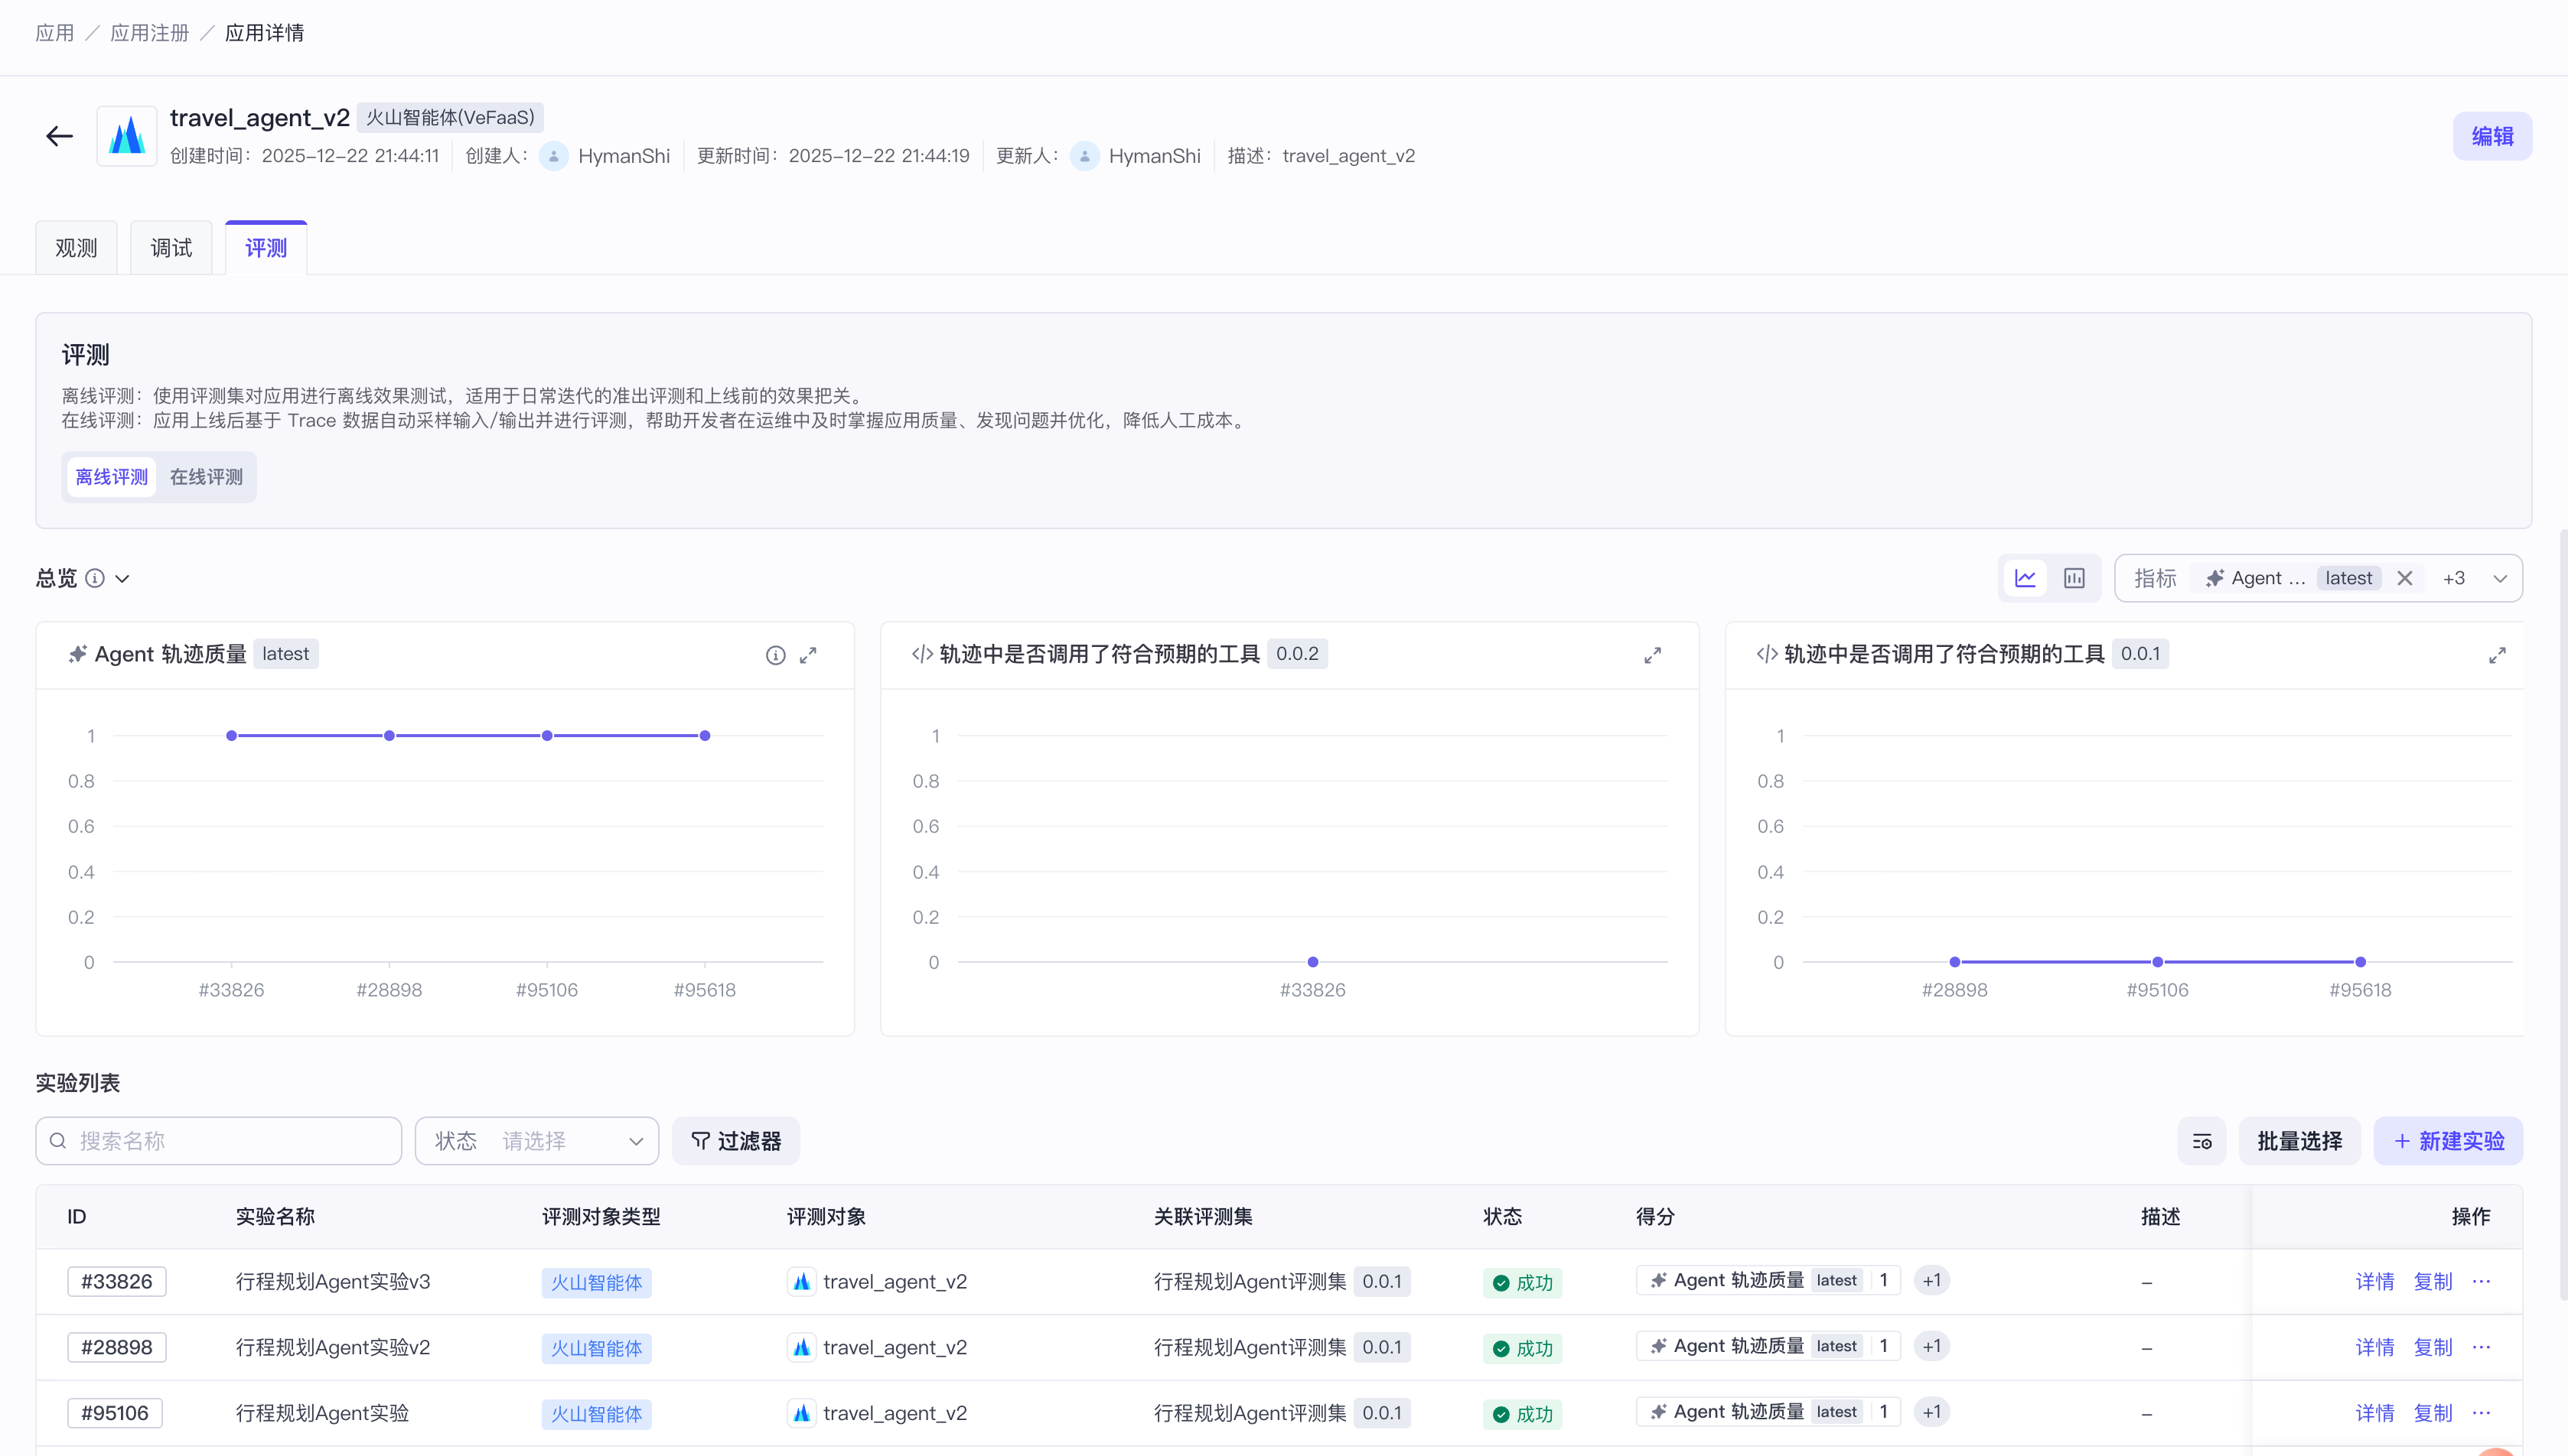This screenshot has width=2568, height=1456.
Task: Expand +1 scores for experiment #95106
Action: [1932, 1412]
